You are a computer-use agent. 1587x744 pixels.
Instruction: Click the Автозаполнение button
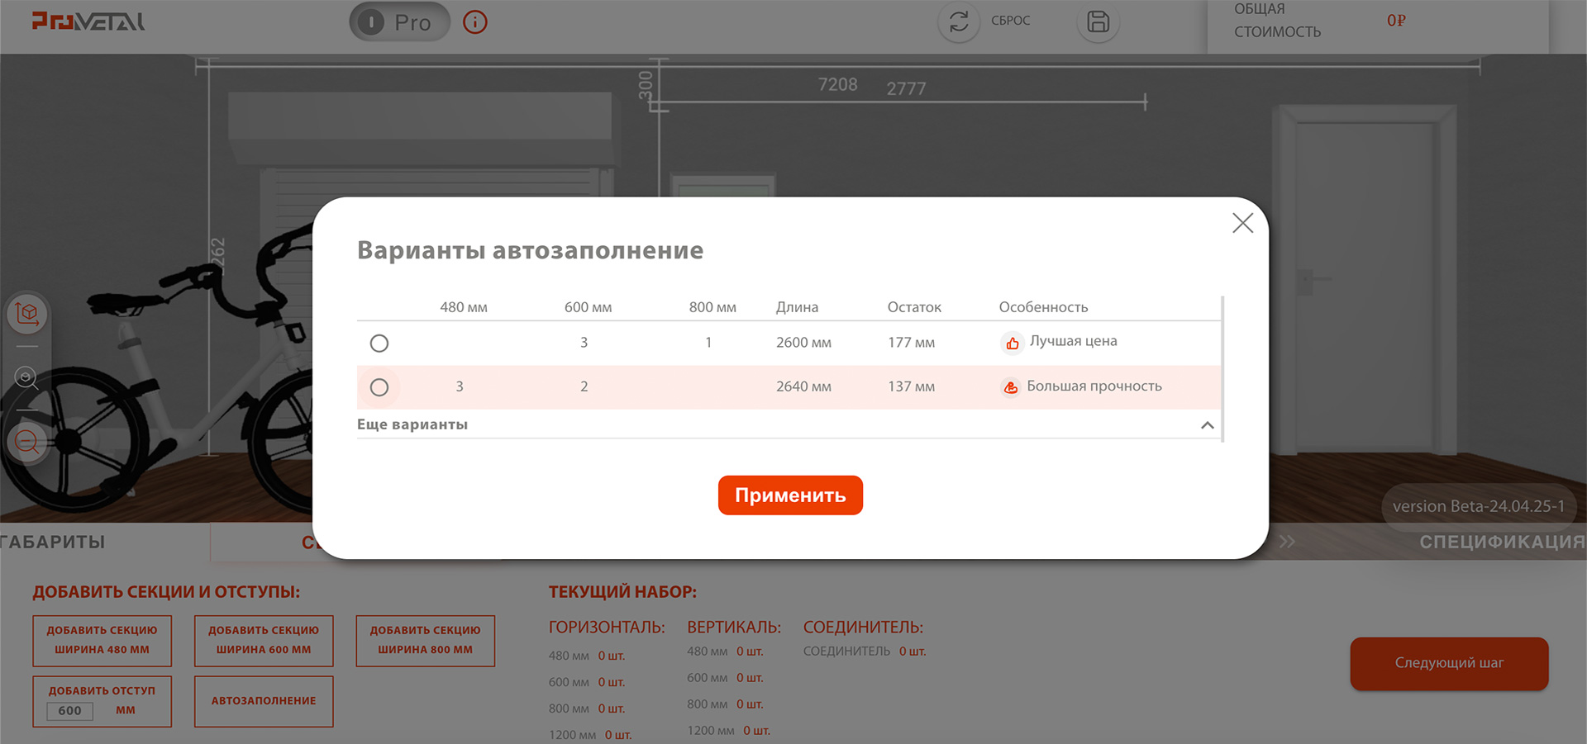click(264, 701)
